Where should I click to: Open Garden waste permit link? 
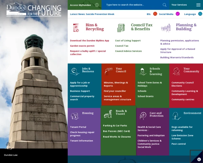coord(82,46)
